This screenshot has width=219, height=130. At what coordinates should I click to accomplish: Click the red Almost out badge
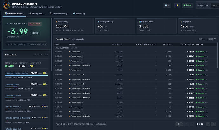point(35,24)
